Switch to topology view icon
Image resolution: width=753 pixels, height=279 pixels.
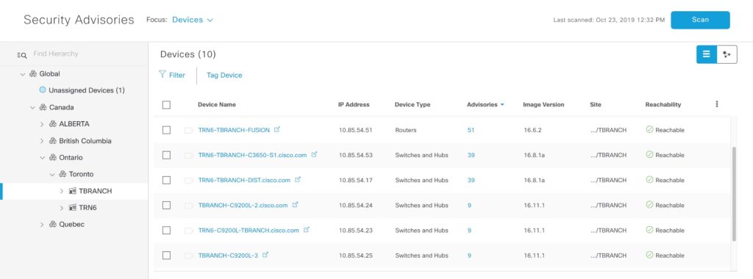click(727, 54)
